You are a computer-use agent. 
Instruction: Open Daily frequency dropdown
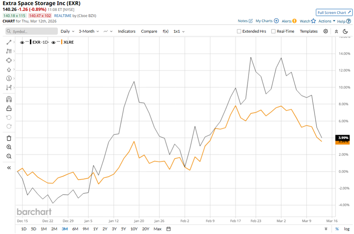pyautogui.click(x=67, y=31)
